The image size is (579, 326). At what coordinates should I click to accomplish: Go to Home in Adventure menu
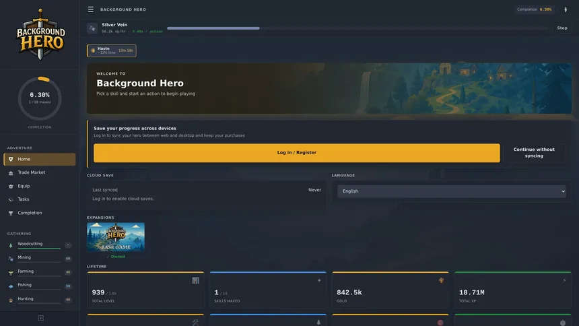click(x=40, y=160)
